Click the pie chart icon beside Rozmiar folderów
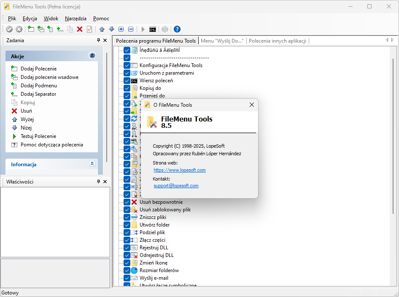399x297 pixels. (134, 270)
